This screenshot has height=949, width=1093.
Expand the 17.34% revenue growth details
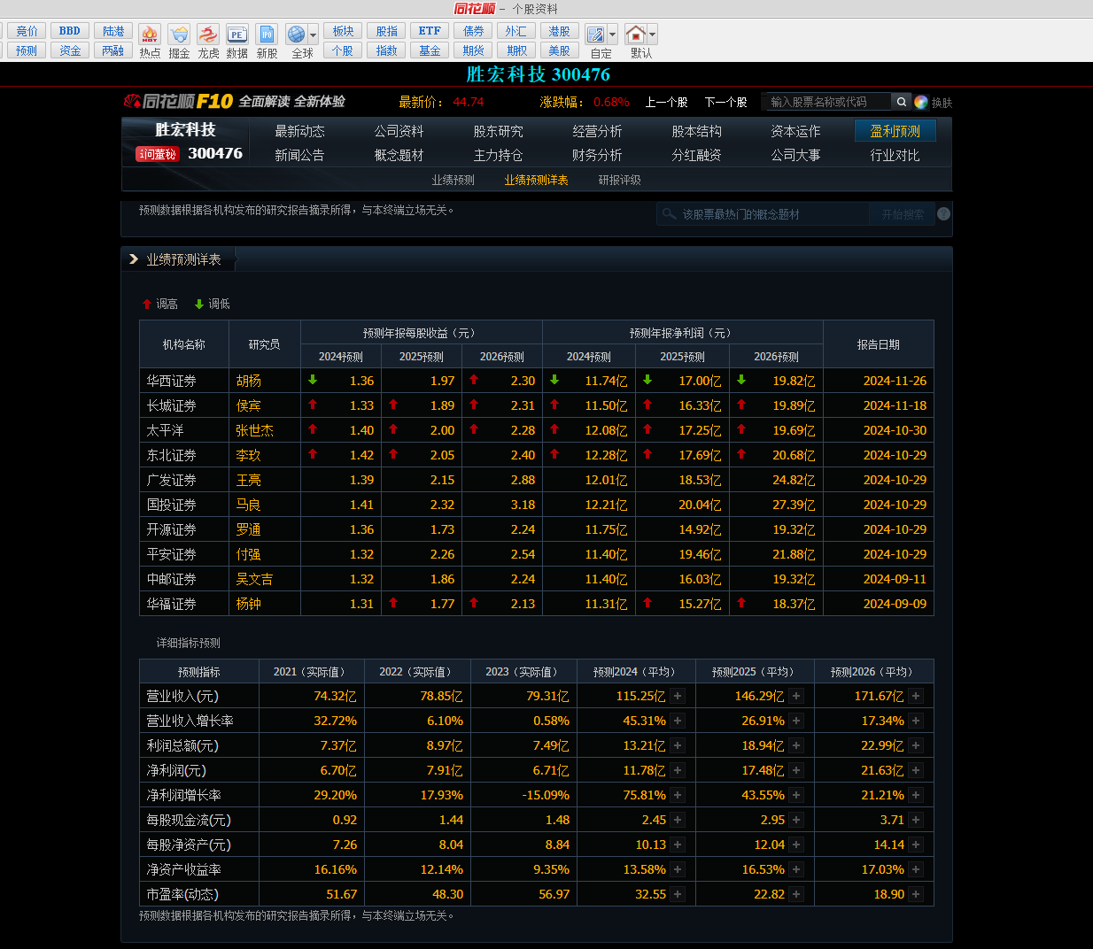[x=916, y=721]
